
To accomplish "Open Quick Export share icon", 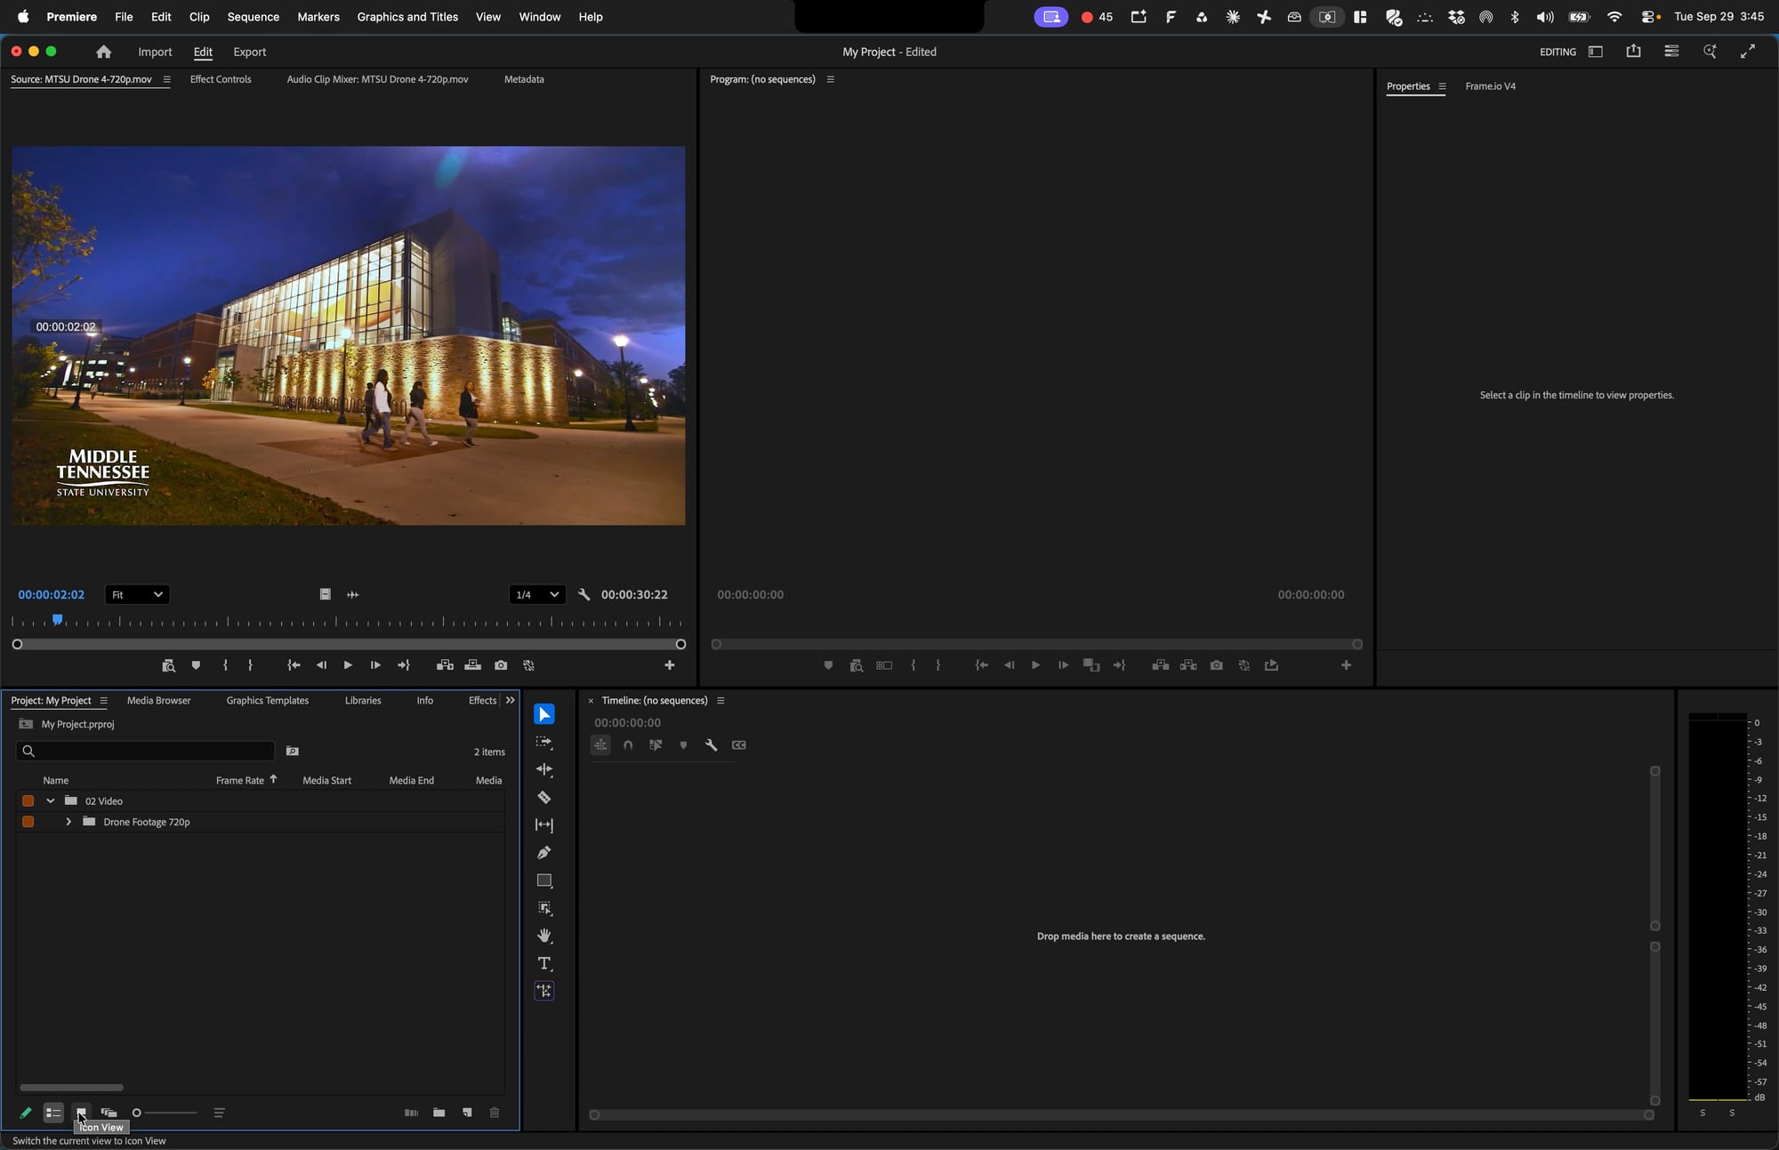I will click(1633, 52).
